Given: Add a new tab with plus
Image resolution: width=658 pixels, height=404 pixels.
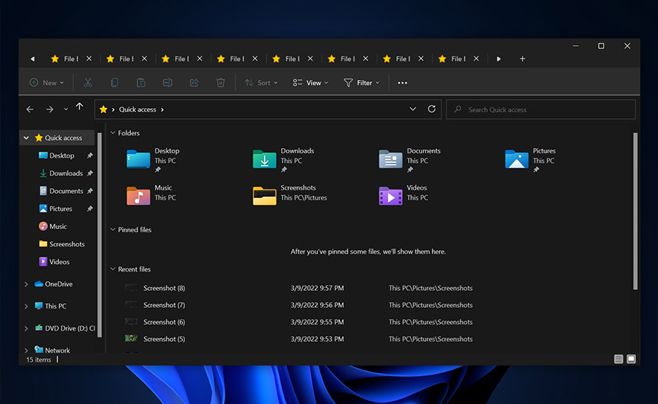Looking at the screenshot, I should click(523, 58).
